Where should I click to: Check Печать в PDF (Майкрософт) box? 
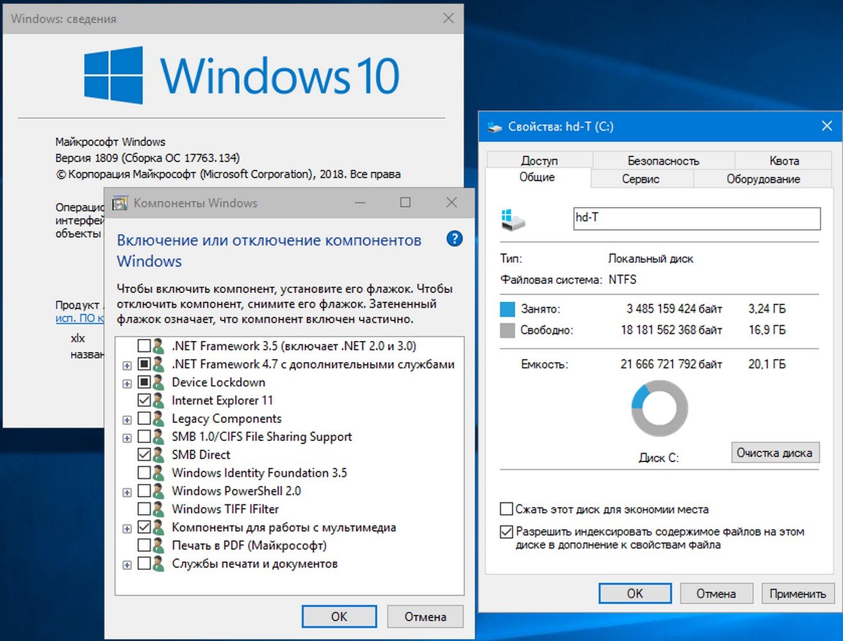tap(144, 545)
